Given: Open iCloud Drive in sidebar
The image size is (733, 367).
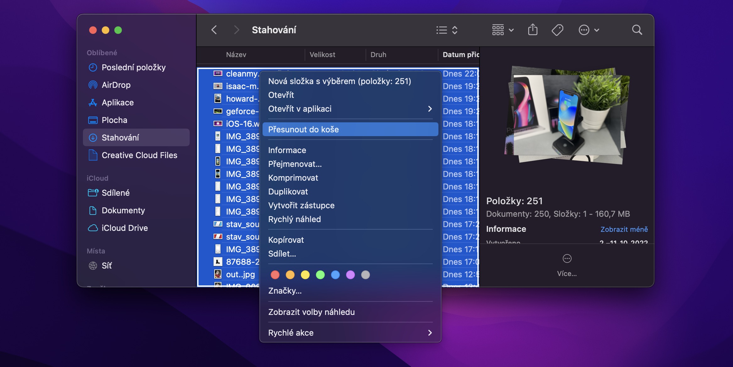Looking at the screenshot, I should (x=124, y=228).
